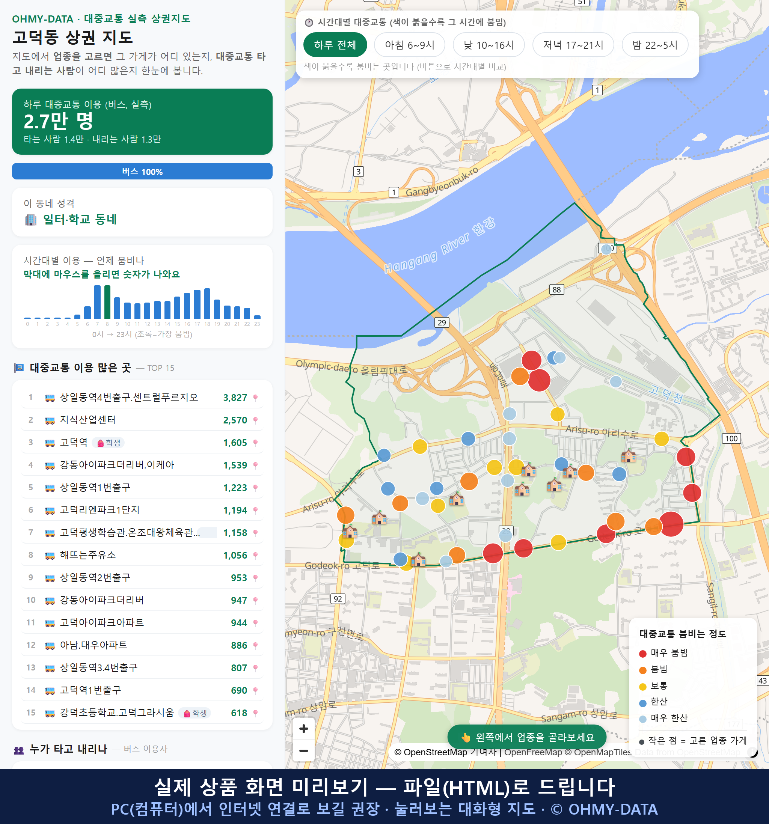Screen dimensions: 769x824
Task: Click the bus icon on 상일동역3.4번출구 row
Action: point(50,668)
